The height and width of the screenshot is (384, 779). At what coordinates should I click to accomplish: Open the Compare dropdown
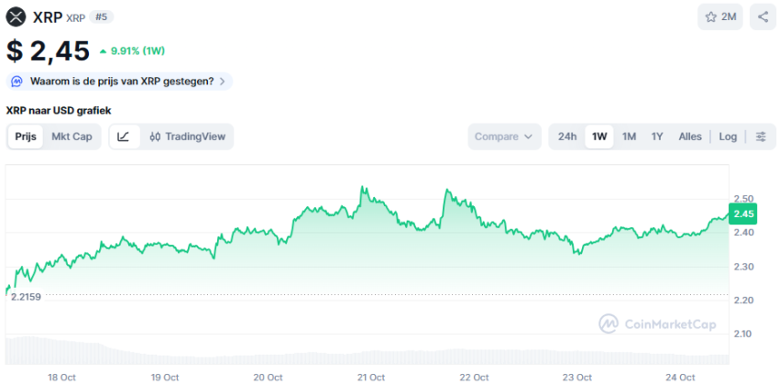coord(503,137)
